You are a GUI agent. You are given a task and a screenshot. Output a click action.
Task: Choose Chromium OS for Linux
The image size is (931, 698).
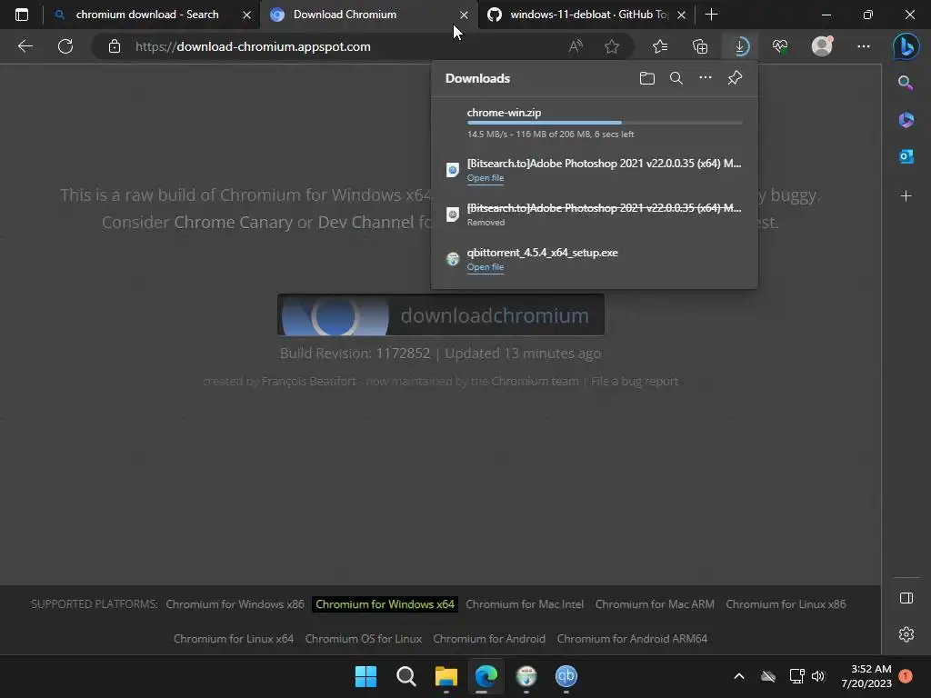364,639
